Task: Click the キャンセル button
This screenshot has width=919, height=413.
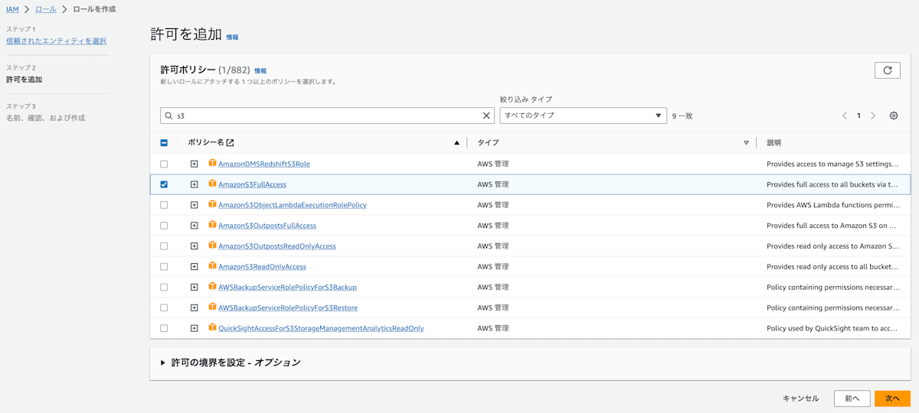Action: pos(801,398)
